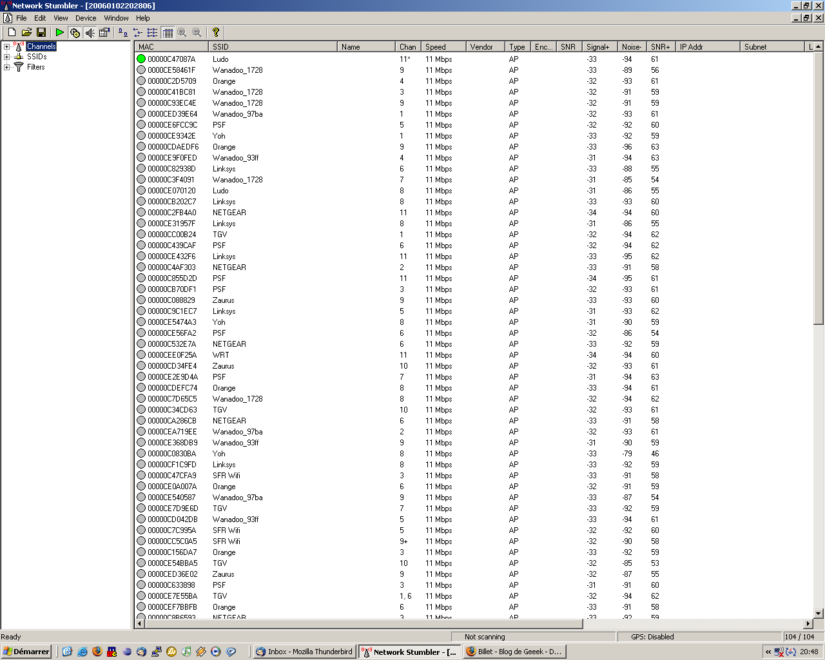Viewport: 825px width, 660px height.
Task: Toggle audio feedback with the speaker button
Action: pos(90,32)
